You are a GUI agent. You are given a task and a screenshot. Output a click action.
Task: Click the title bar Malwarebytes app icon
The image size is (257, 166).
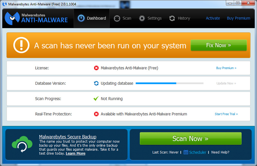coord(4,4)
